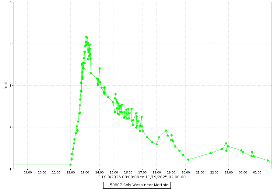Click the 13:00 x-axis tick label
The height and width of the screenshot is (189, 274).
click(85, 172)
